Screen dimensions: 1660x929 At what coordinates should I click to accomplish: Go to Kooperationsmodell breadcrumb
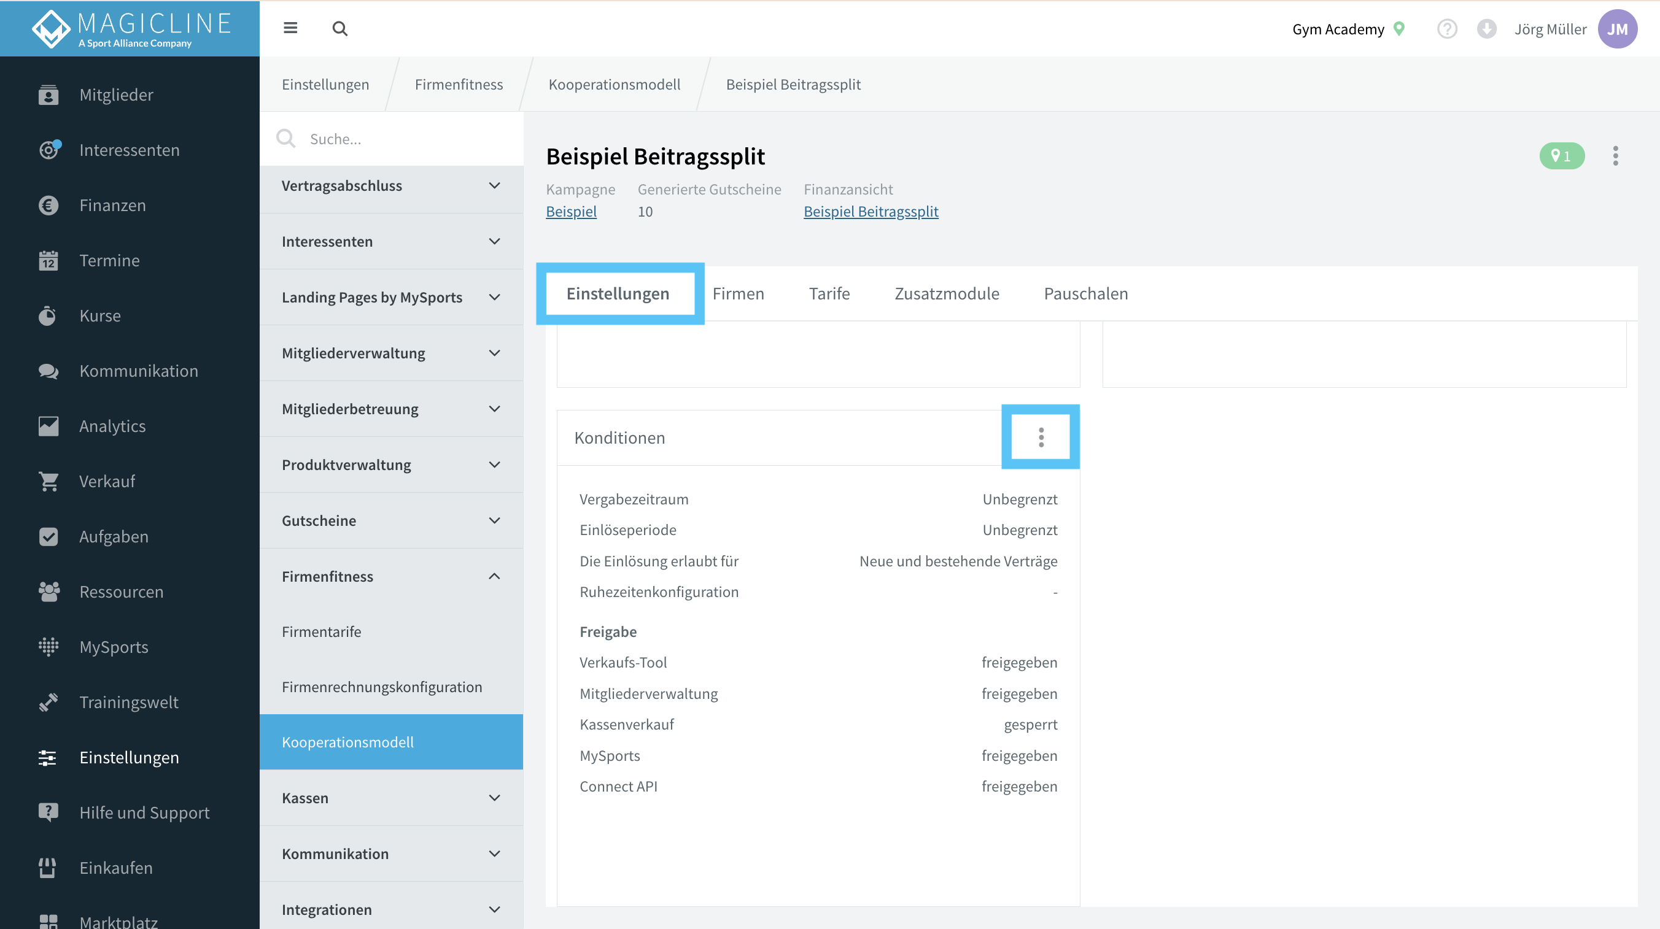[x=614, y=85]
